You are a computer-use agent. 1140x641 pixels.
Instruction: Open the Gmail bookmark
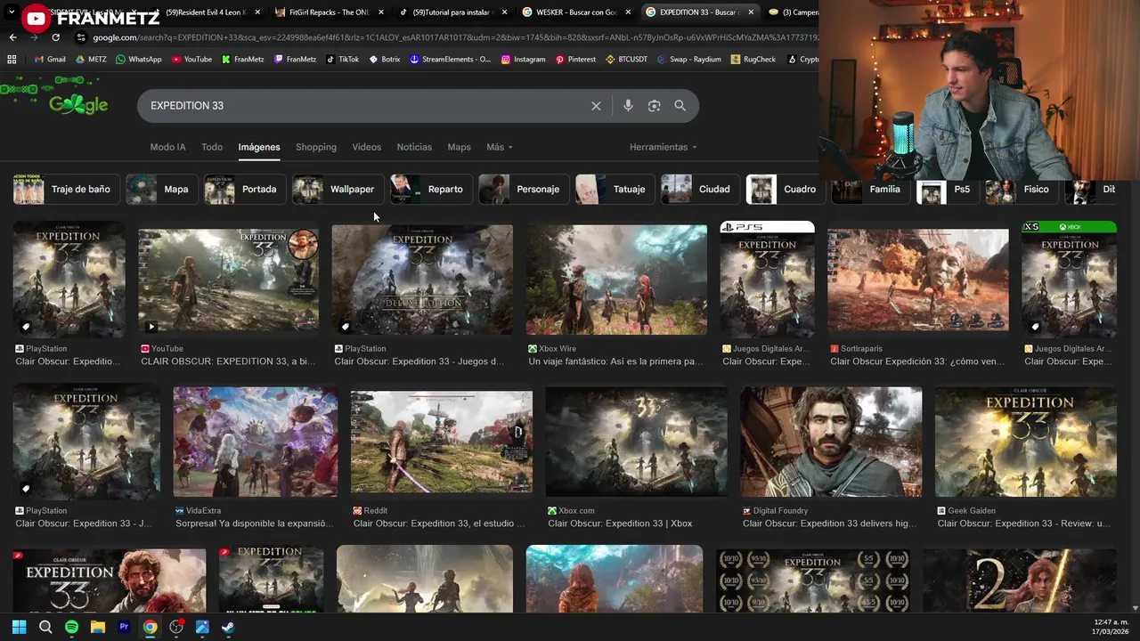[x=50, y=60]
